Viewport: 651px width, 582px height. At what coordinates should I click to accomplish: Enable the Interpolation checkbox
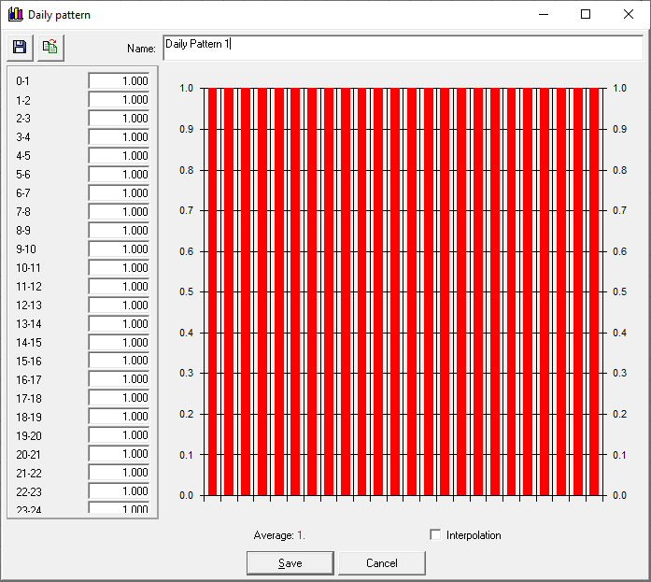[435, 535]
